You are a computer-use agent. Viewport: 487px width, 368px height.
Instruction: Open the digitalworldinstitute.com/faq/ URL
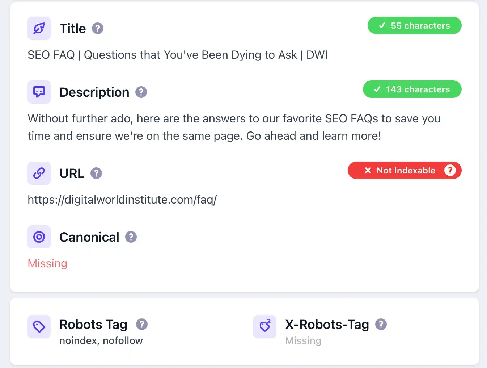pyautogui.click(x=122, y=200)
